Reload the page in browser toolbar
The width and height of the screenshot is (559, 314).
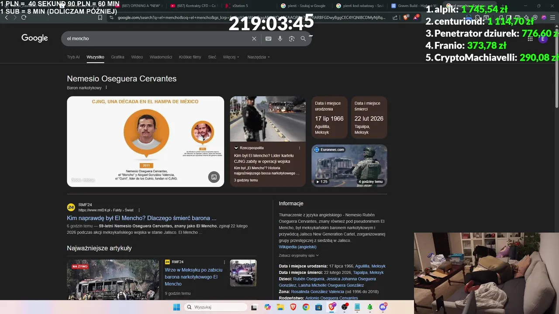(24, 17)
